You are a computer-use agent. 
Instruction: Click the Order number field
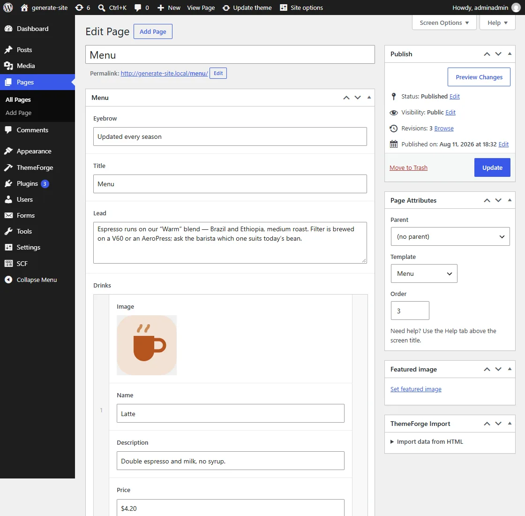pos(410,311)
